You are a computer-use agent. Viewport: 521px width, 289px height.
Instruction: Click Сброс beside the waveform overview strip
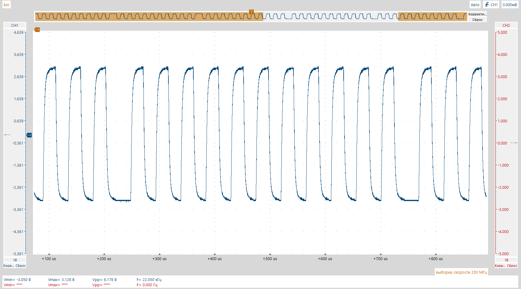(x=477, y=20)
